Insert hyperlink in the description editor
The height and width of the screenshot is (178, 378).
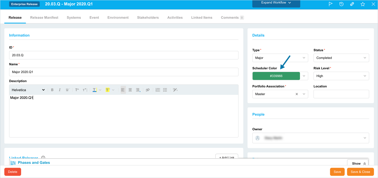[148, 90]
